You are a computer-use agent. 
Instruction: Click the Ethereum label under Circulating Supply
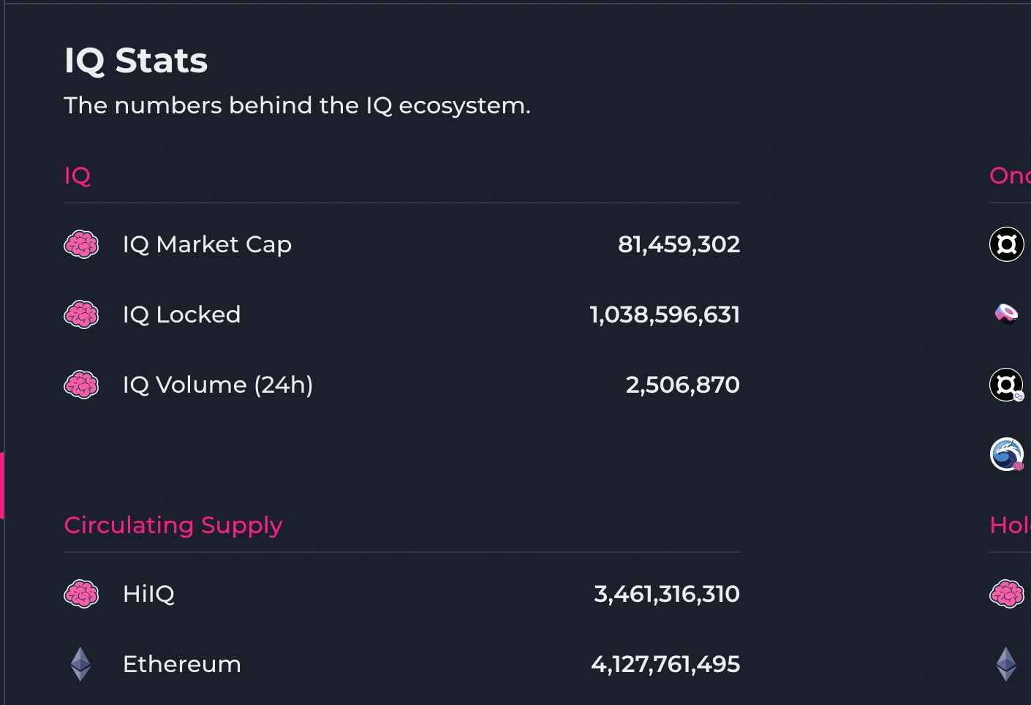point(182,664)
